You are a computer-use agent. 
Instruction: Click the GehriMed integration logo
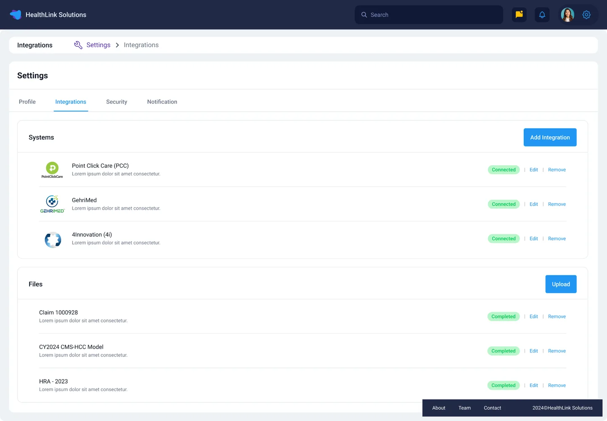click(52, 204)
